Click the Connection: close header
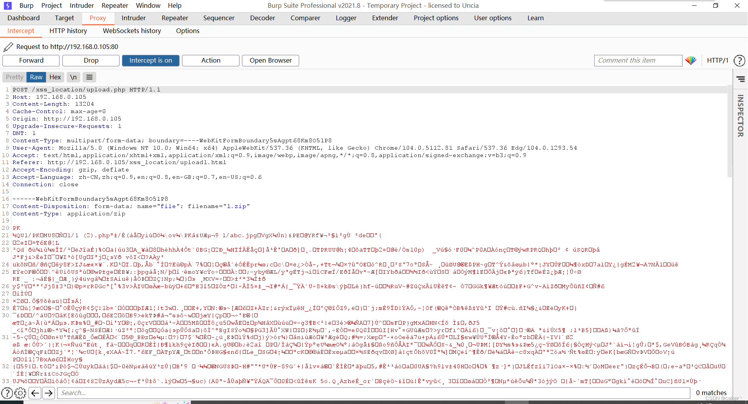This screenshot has width=748, height=404. 46,185
